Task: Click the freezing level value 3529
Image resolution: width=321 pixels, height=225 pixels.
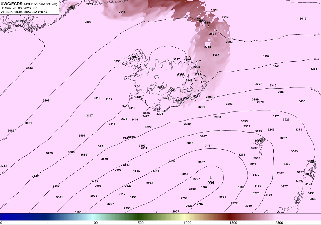Action: pos(286,120)
